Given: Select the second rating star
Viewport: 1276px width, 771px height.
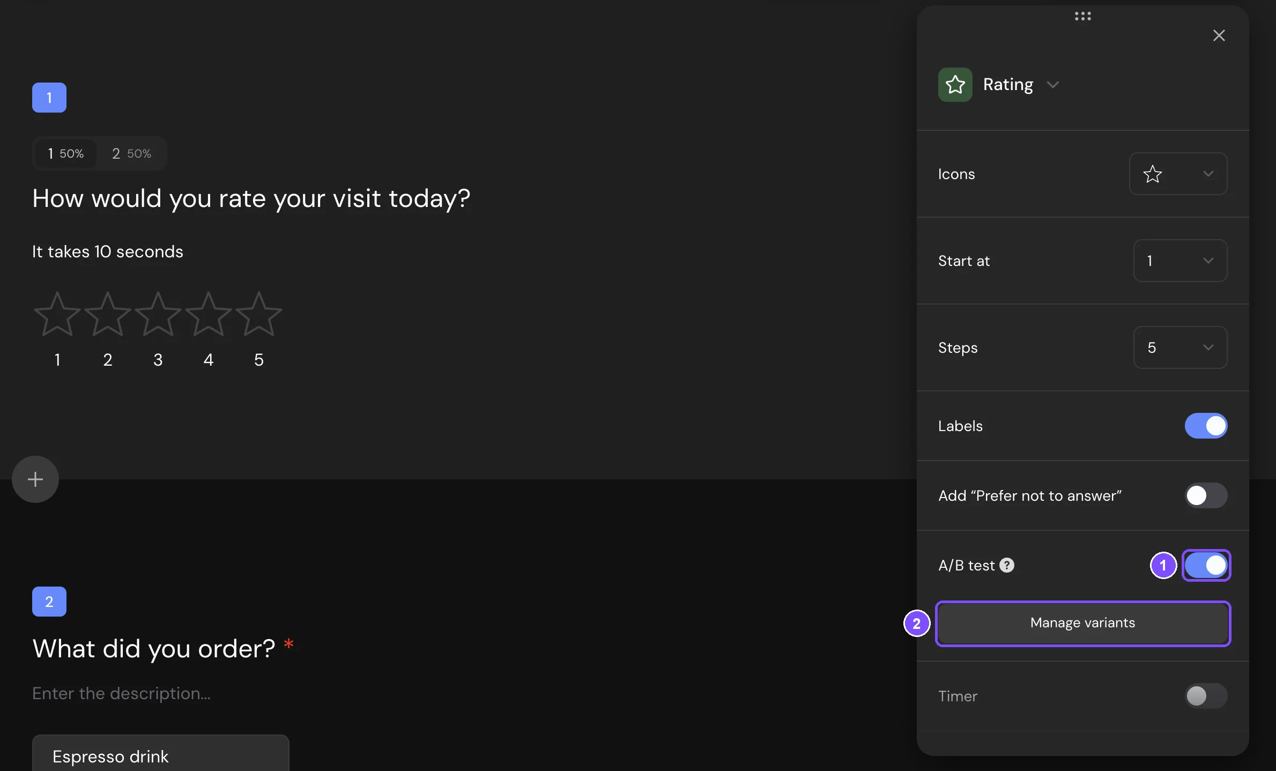Looking at the screenshot, I should [108, 314].
